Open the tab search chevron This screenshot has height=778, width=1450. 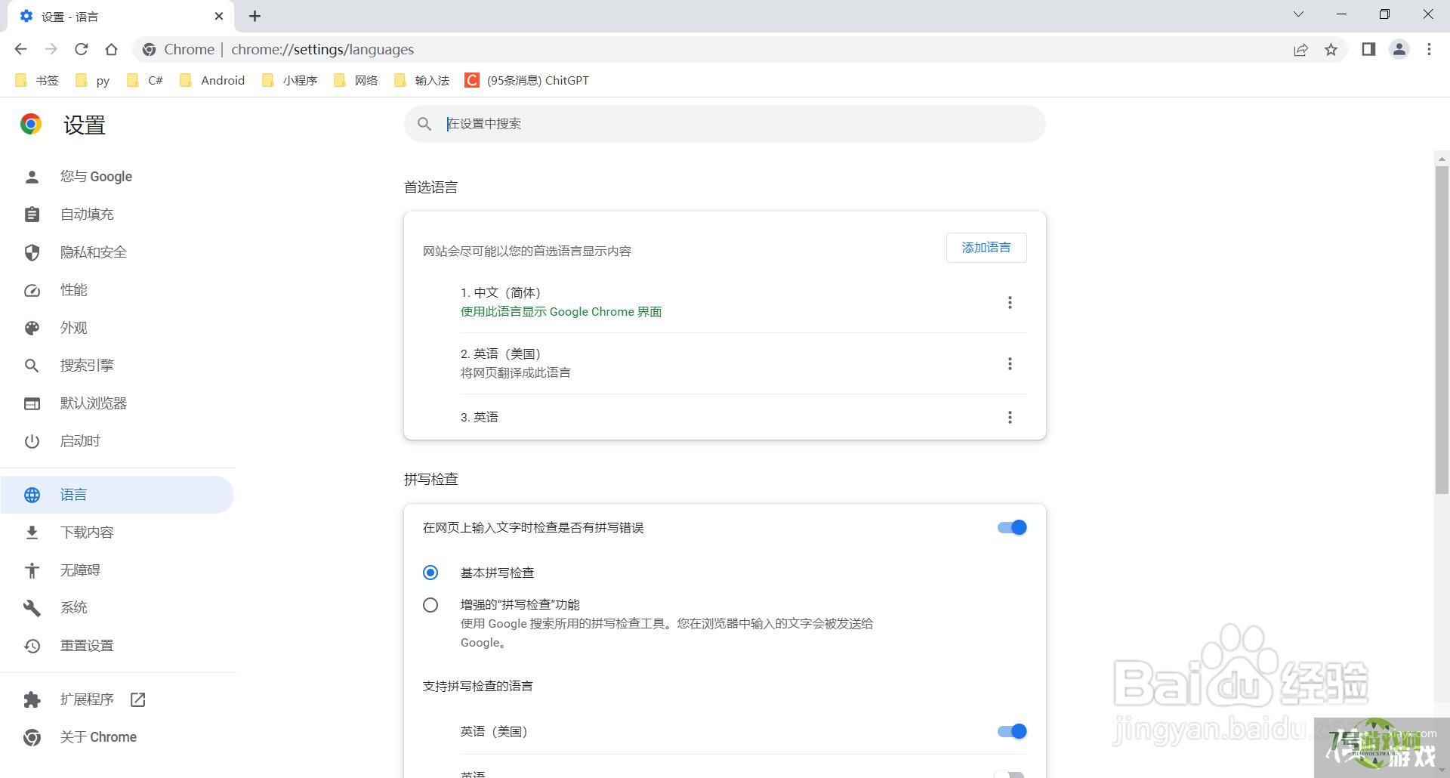pyautogui.click(x=1298, y=14)
